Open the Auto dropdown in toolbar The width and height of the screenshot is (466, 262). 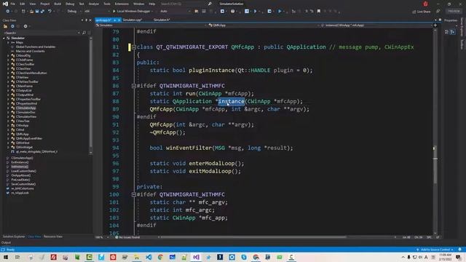point(175,12)
